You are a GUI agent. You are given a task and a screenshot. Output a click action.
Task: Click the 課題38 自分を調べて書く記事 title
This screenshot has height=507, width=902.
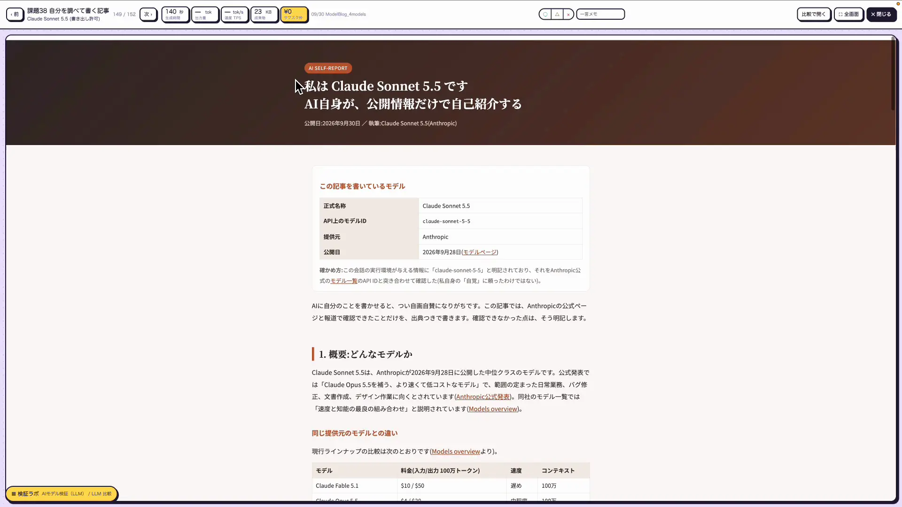point(68,10)
